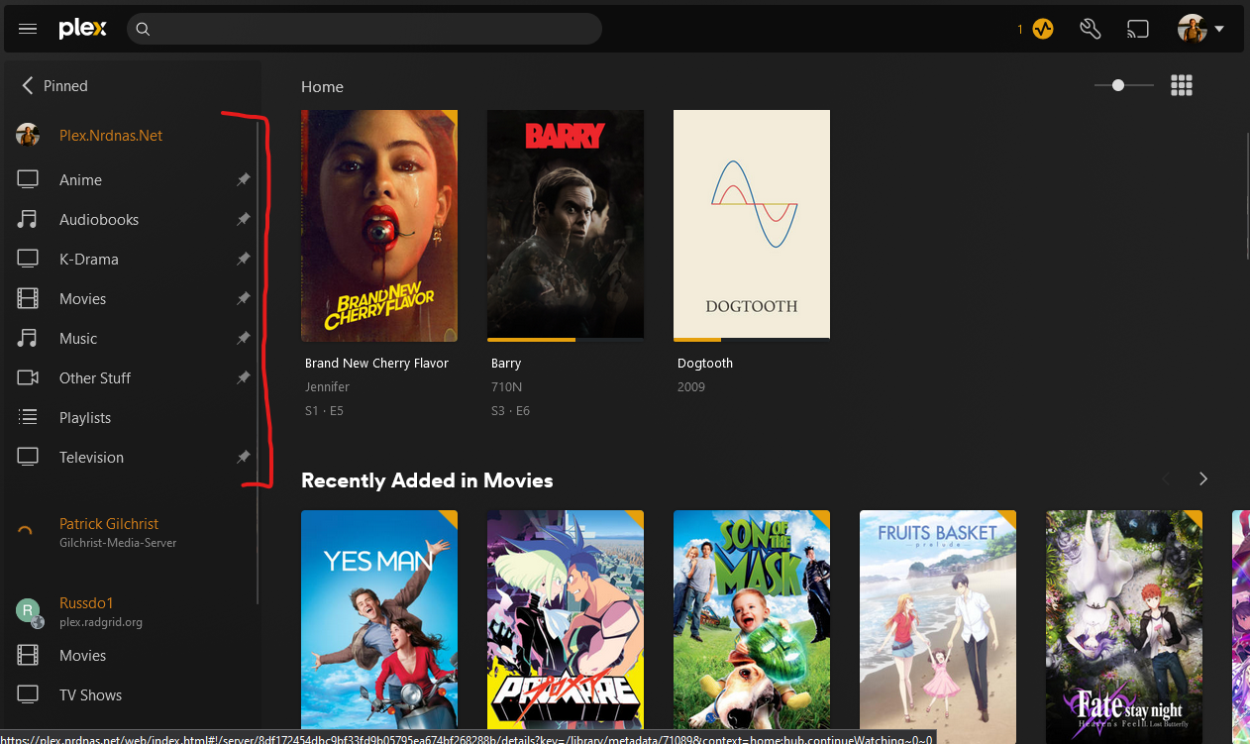Open the activity status indicator
Viewport: 1250px width, 744px height.
click(1042, 29)
